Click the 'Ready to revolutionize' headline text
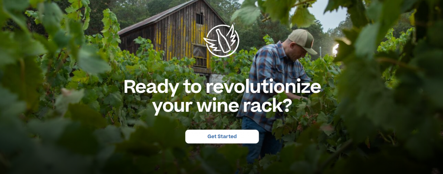 (x=222, y=88)
